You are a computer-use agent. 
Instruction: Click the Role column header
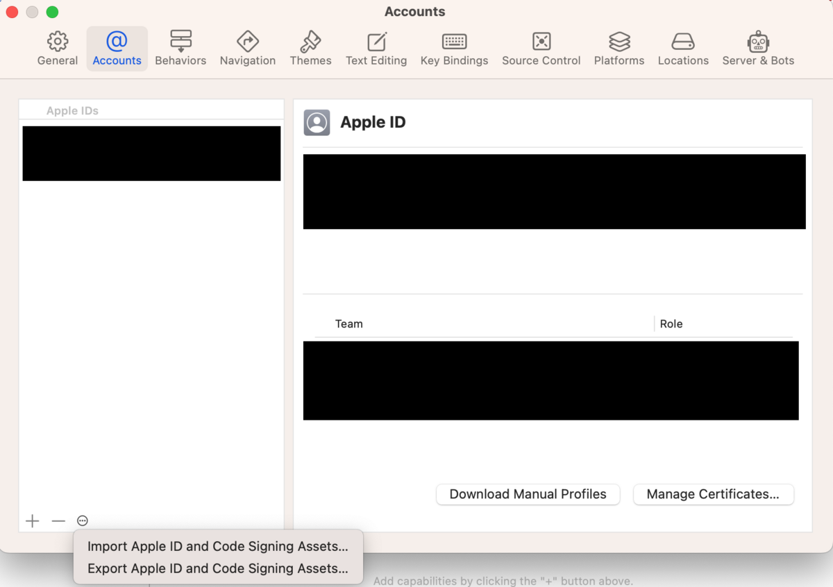pyautogui.click(x=671, y=324)
